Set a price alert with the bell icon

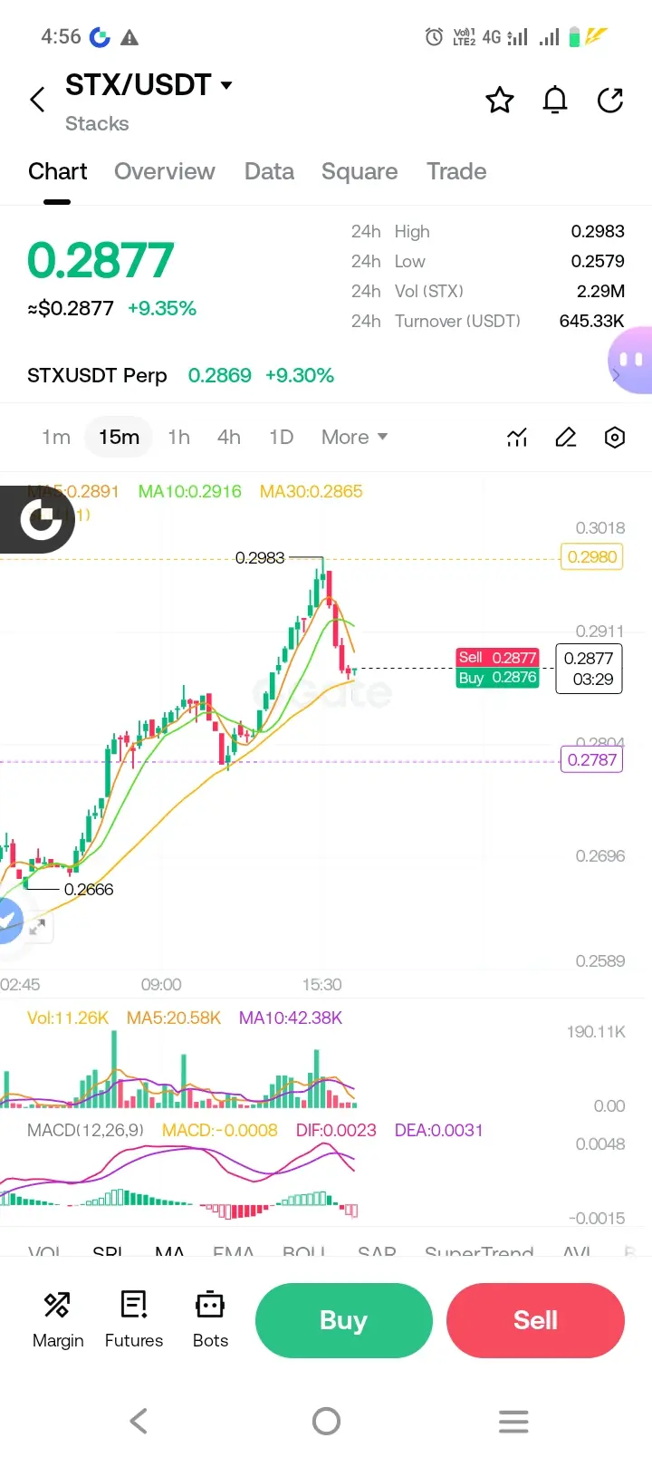pos(555,100)
